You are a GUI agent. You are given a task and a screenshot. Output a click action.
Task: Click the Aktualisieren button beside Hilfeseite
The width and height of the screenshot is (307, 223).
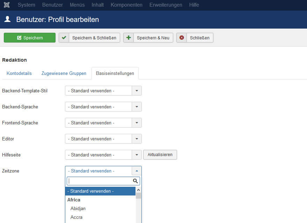click(160, 155)
